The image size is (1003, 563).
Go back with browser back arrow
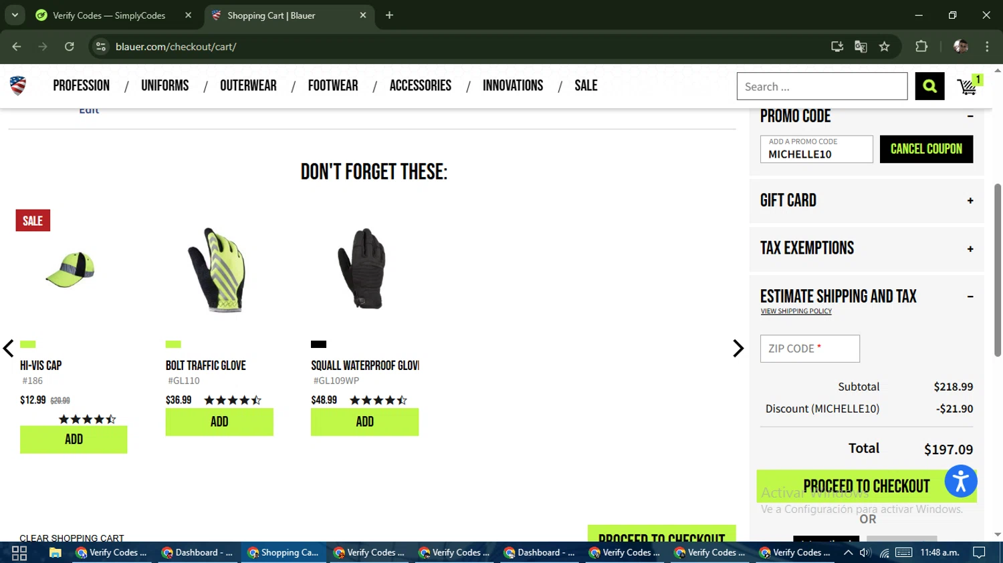coord(17,47)
